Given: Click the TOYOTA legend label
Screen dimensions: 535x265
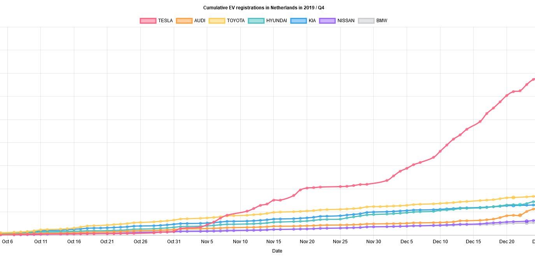Looking at the screenshot, I should (236, 21).
